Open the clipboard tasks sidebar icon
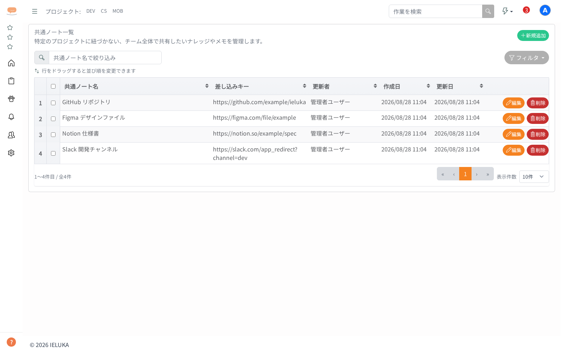 click(x=11, y=81)
